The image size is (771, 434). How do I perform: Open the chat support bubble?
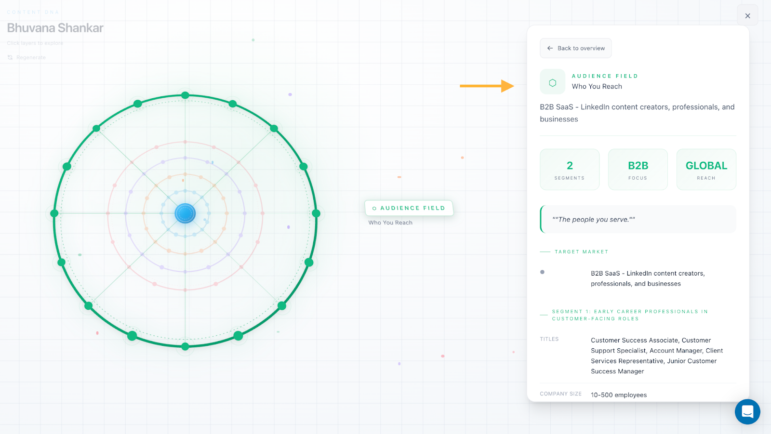(747, 411)
